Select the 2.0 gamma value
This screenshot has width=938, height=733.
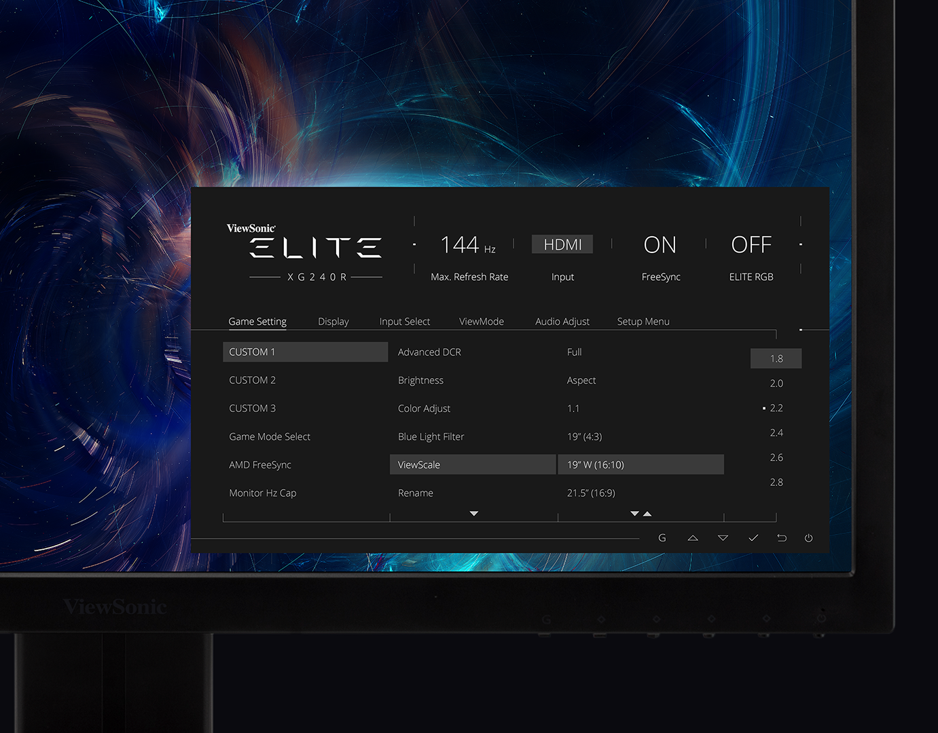click(776, 383)
